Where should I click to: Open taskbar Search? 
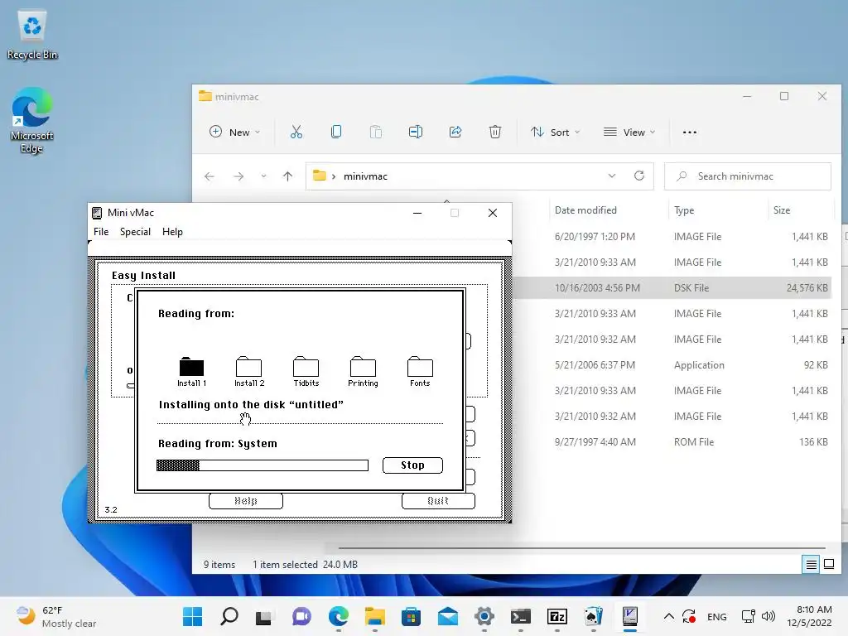[x=229, y=616]
